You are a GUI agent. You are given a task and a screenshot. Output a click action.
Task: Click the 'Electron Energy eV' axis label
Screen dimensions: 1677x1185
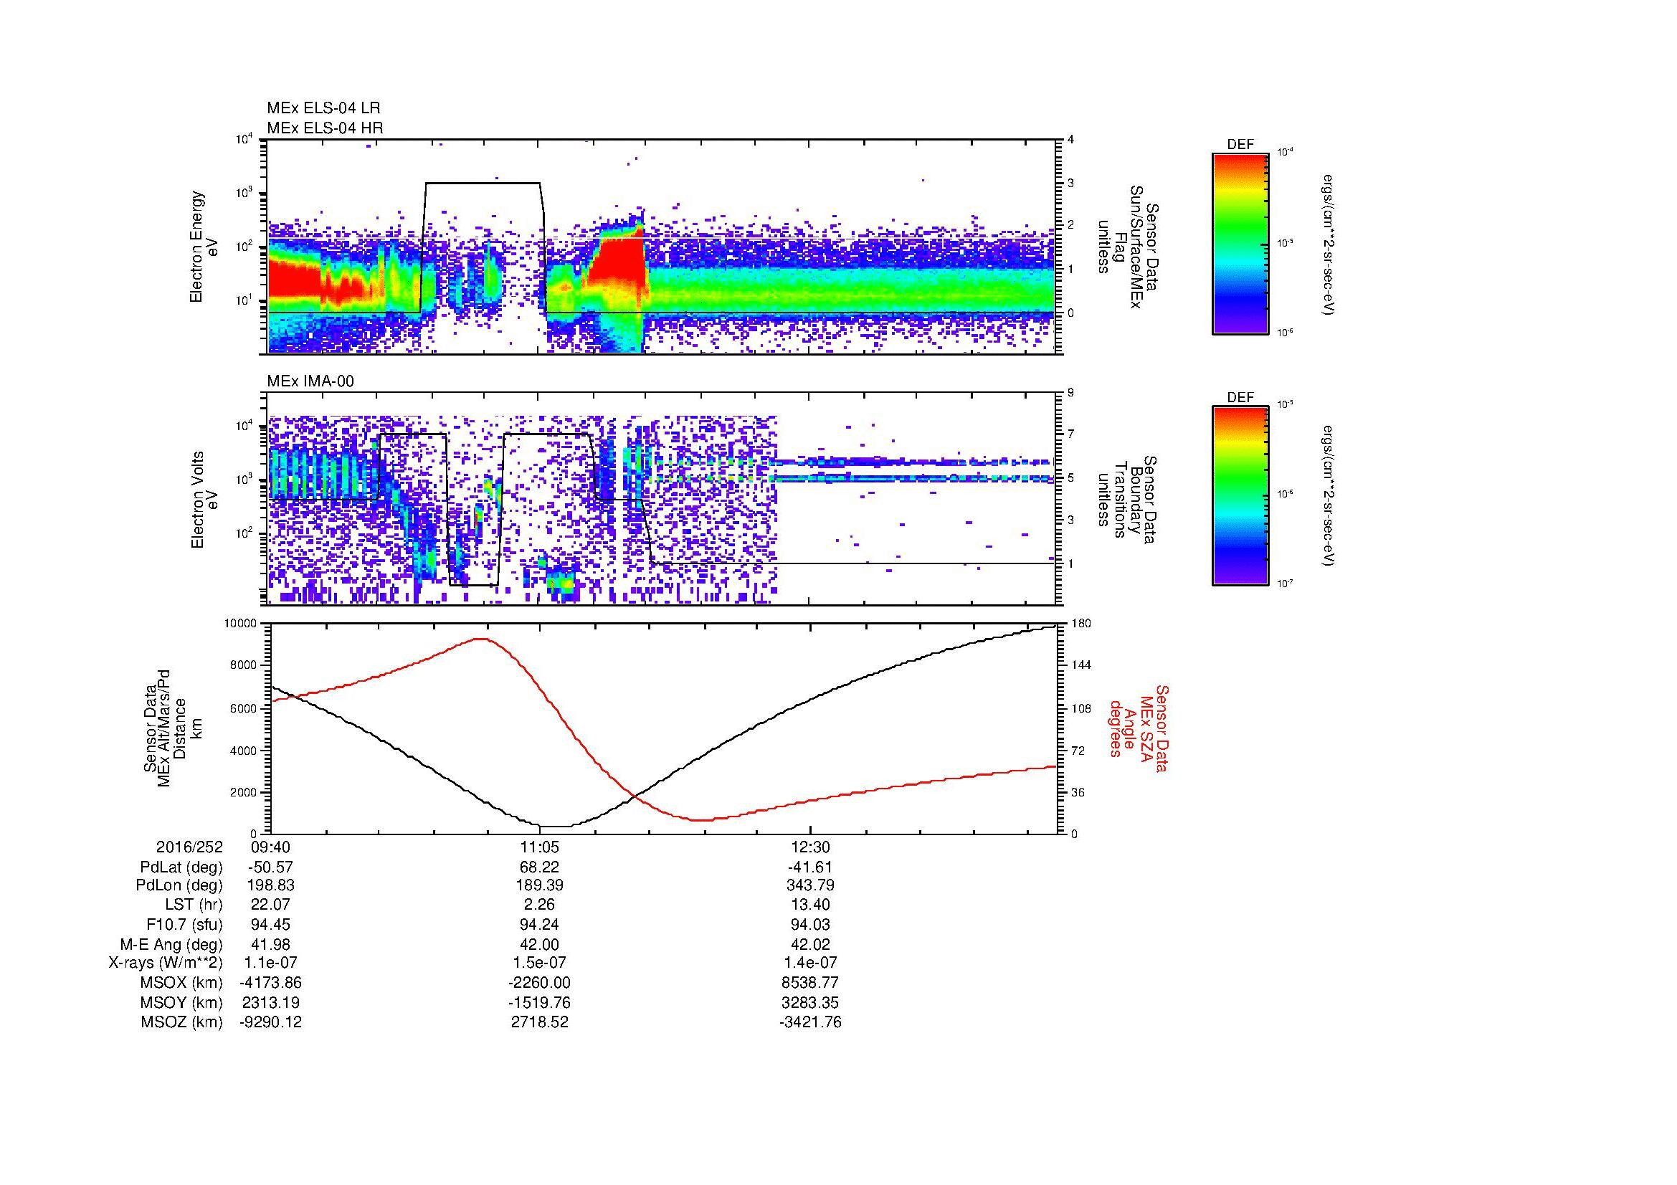204,247
